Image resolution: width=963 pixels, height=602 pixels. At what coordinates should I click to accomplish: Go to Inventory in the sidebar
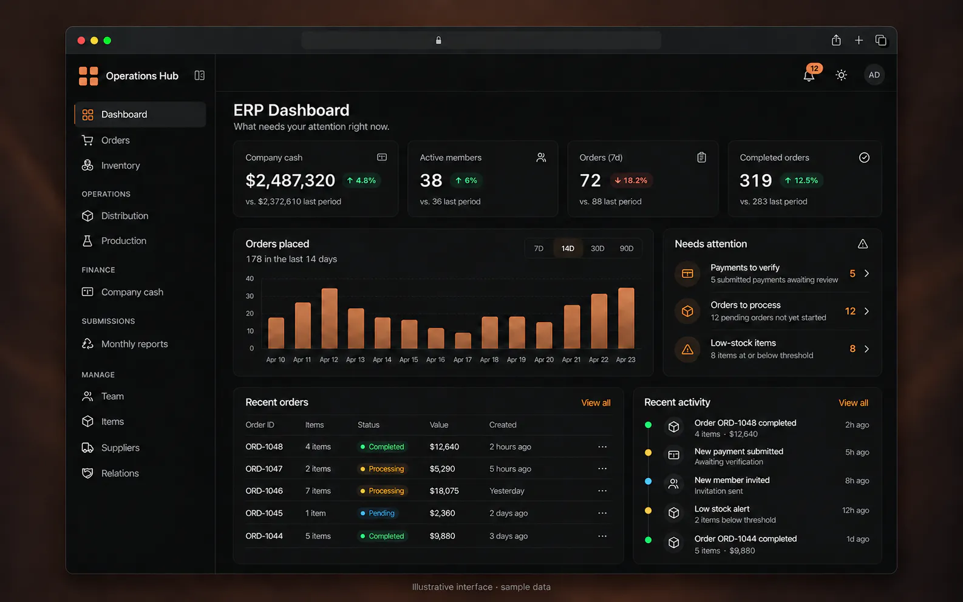(x=140, y=166)
